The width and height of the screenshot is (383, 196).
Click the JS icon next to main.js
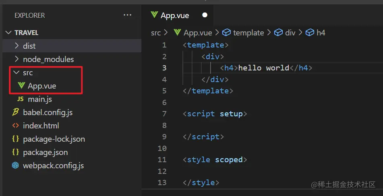tap(20, 99)
